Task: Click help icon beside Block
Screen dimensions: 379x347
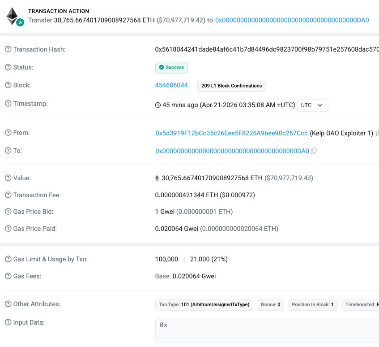Action: (8, 85)
